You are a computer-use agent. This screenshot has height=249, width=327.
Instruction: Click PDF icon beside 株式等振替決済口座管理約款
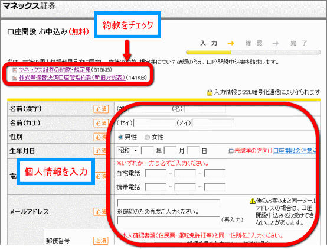point(15,78)
